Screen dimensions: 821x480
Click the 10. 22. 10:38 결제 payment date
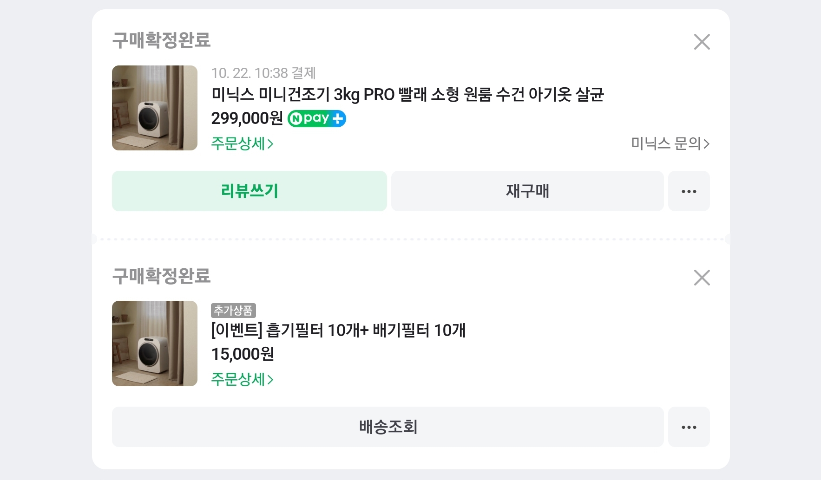click(x=263, y=73)
